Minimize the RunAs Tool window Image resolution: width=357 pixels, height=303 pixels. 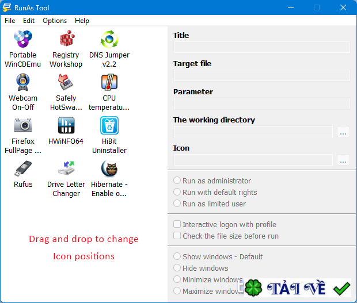coord(291,7)
